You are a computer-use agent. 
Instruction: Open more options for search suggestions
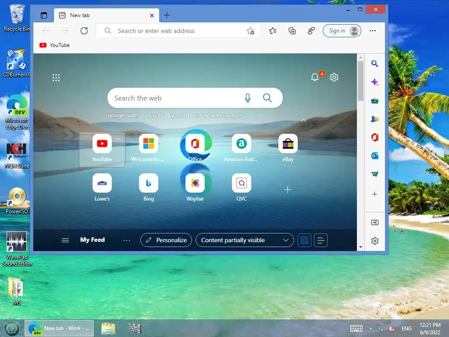[x=261, y=115]
